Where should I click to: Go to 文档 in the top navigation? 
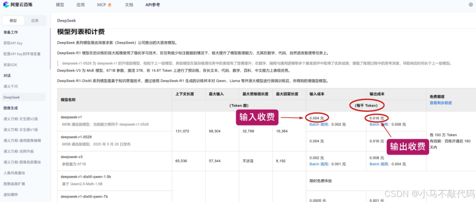(129, 5)
